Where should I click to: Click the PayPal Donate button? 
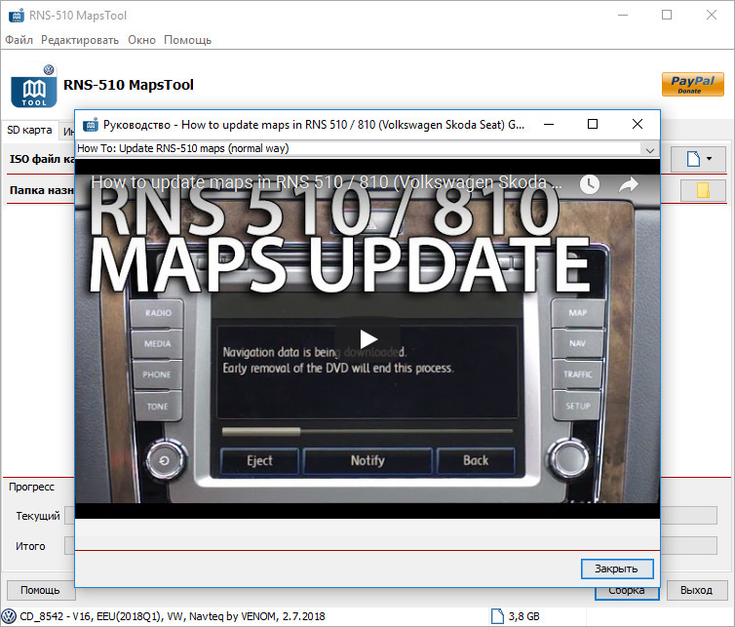(692, 85)
